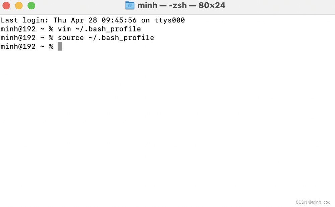This screenshot has width=335, height=207.
Task: Click the empty terminal area below the prompt
Action: point(167,124)
